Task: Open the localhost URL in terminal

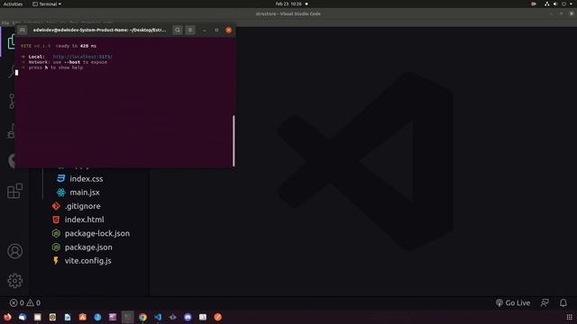Action: pos(83,57)
